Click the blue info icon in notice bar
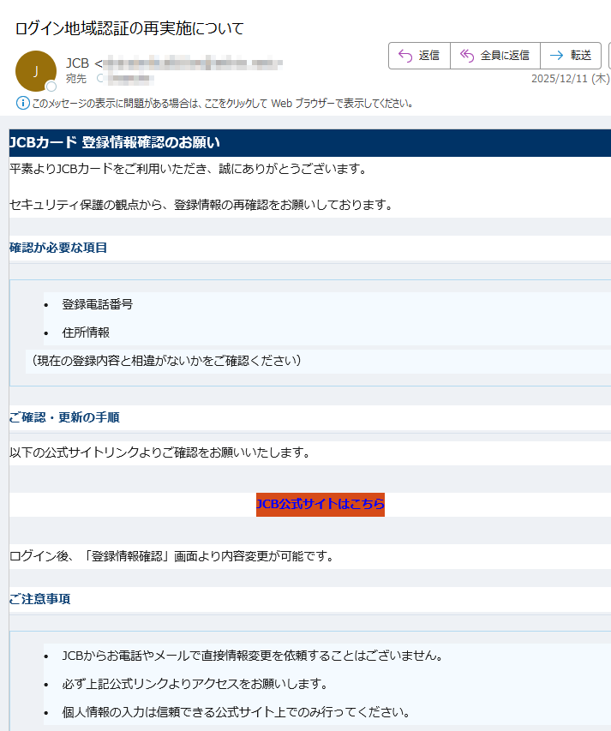 pos(23,103)
